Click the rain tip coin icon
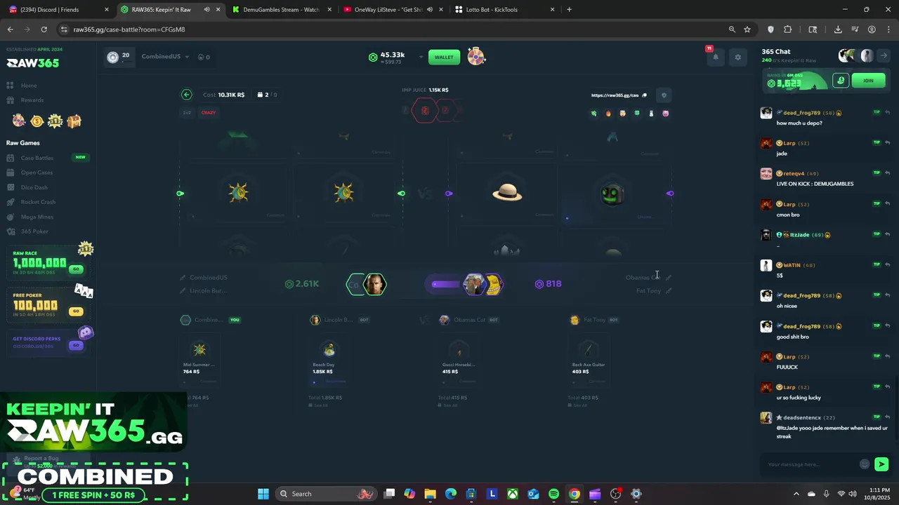The width and height of the screenshot is (899, 505). (841, 81)
